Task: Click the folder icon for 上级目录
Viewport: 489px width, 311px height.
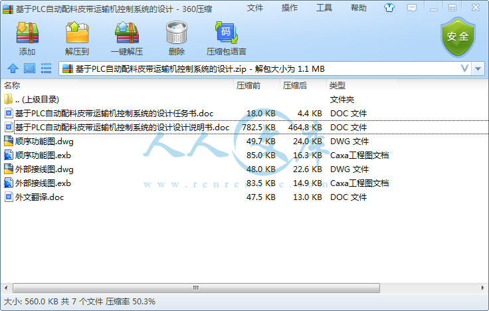Action: (x=9, y=99)
